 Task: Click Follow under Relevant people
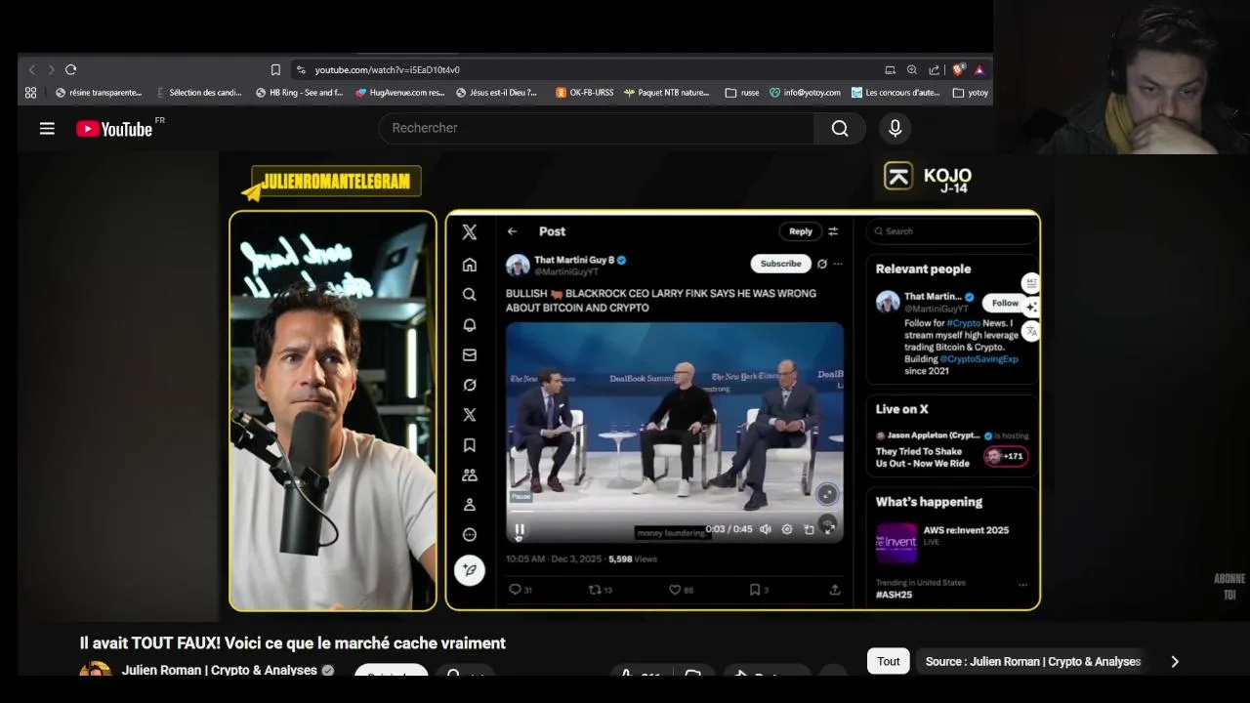point(1005,303)
